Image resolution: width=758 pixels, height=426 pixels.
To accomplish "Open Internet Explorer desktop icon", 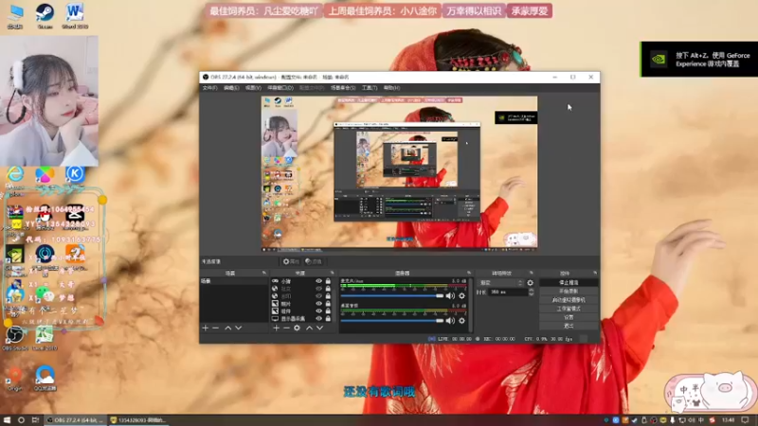I will pyautogui.click(x=15, y=176).
